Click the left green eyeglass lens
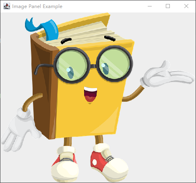This screenshot has width=196, height=183. 72,65
